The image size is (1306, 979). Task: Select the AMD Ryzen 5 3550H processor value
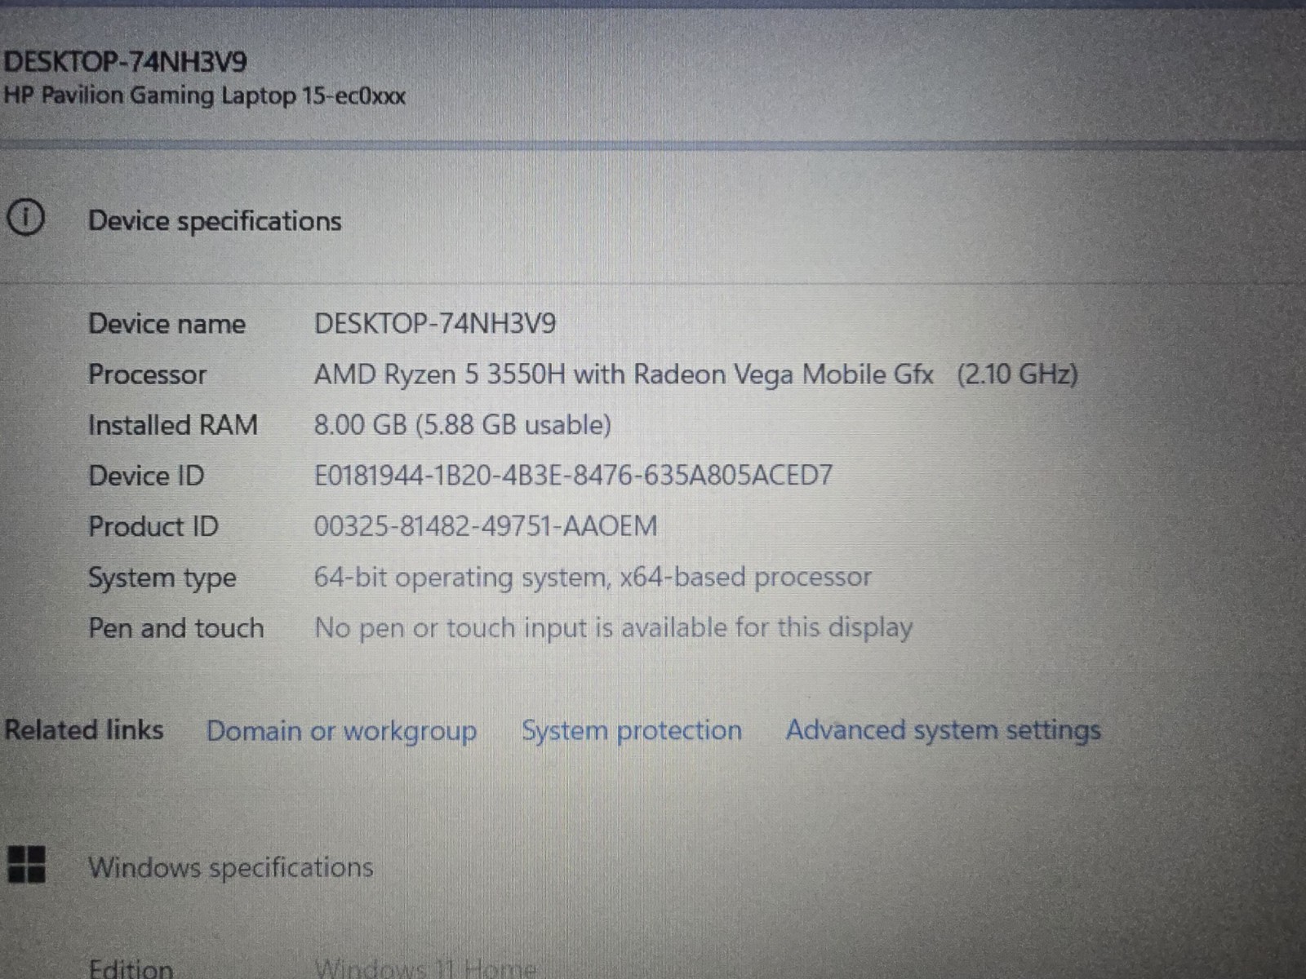pos(696,374)
